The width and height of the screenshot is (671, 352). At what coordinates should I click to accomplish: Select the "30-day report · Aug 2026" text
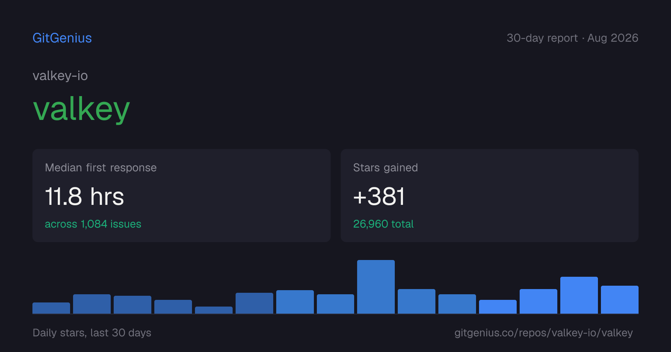click(572, 38)
